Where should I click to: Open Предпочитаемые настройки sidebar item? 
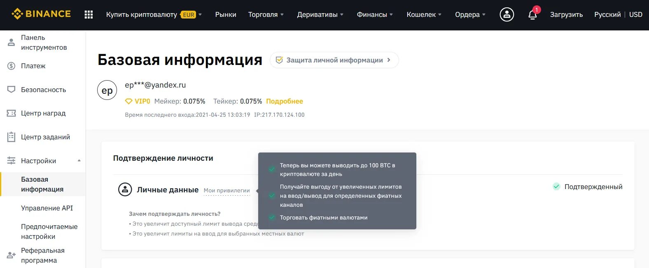point(49,231)
